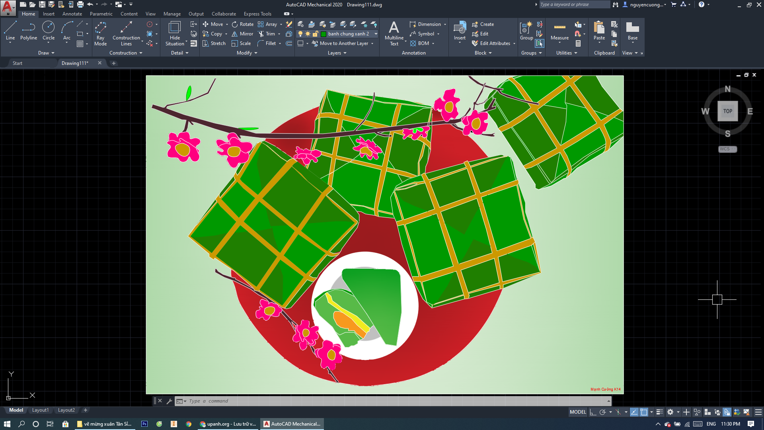Click the Undo arrow icon
Screen dimensions: 764x430
coord(90,4)
